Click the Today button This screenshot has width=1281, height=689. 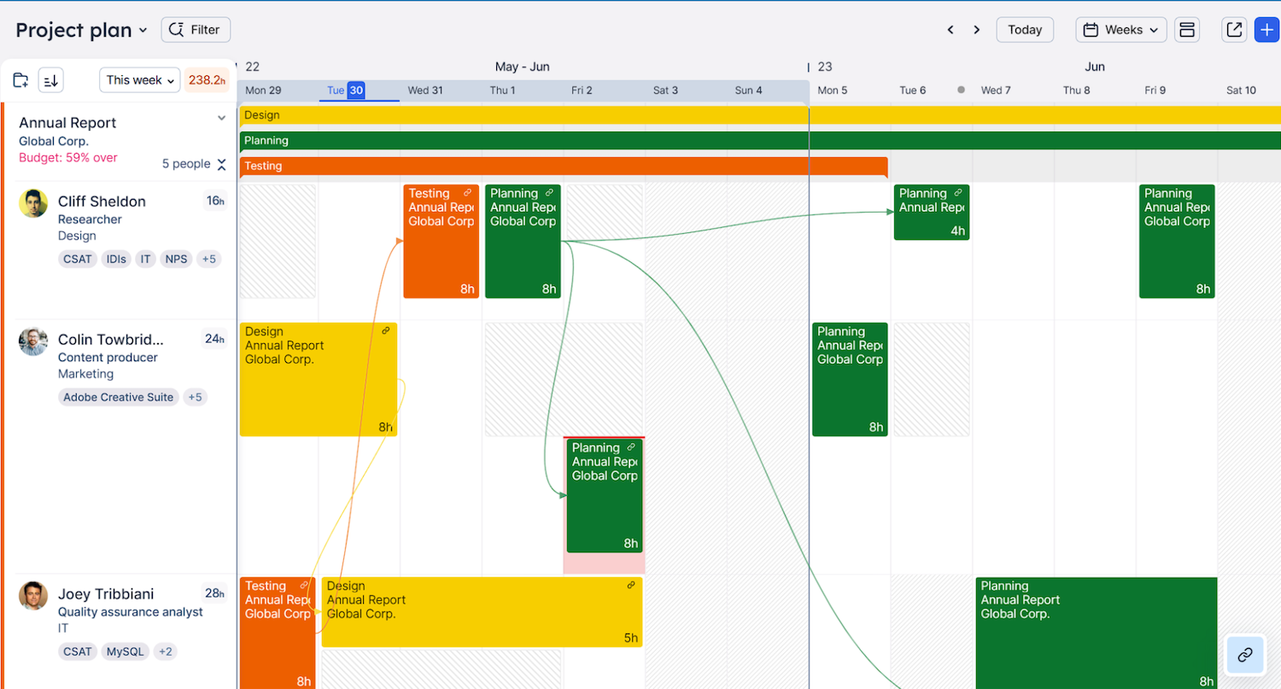[x=1024, y=30]
